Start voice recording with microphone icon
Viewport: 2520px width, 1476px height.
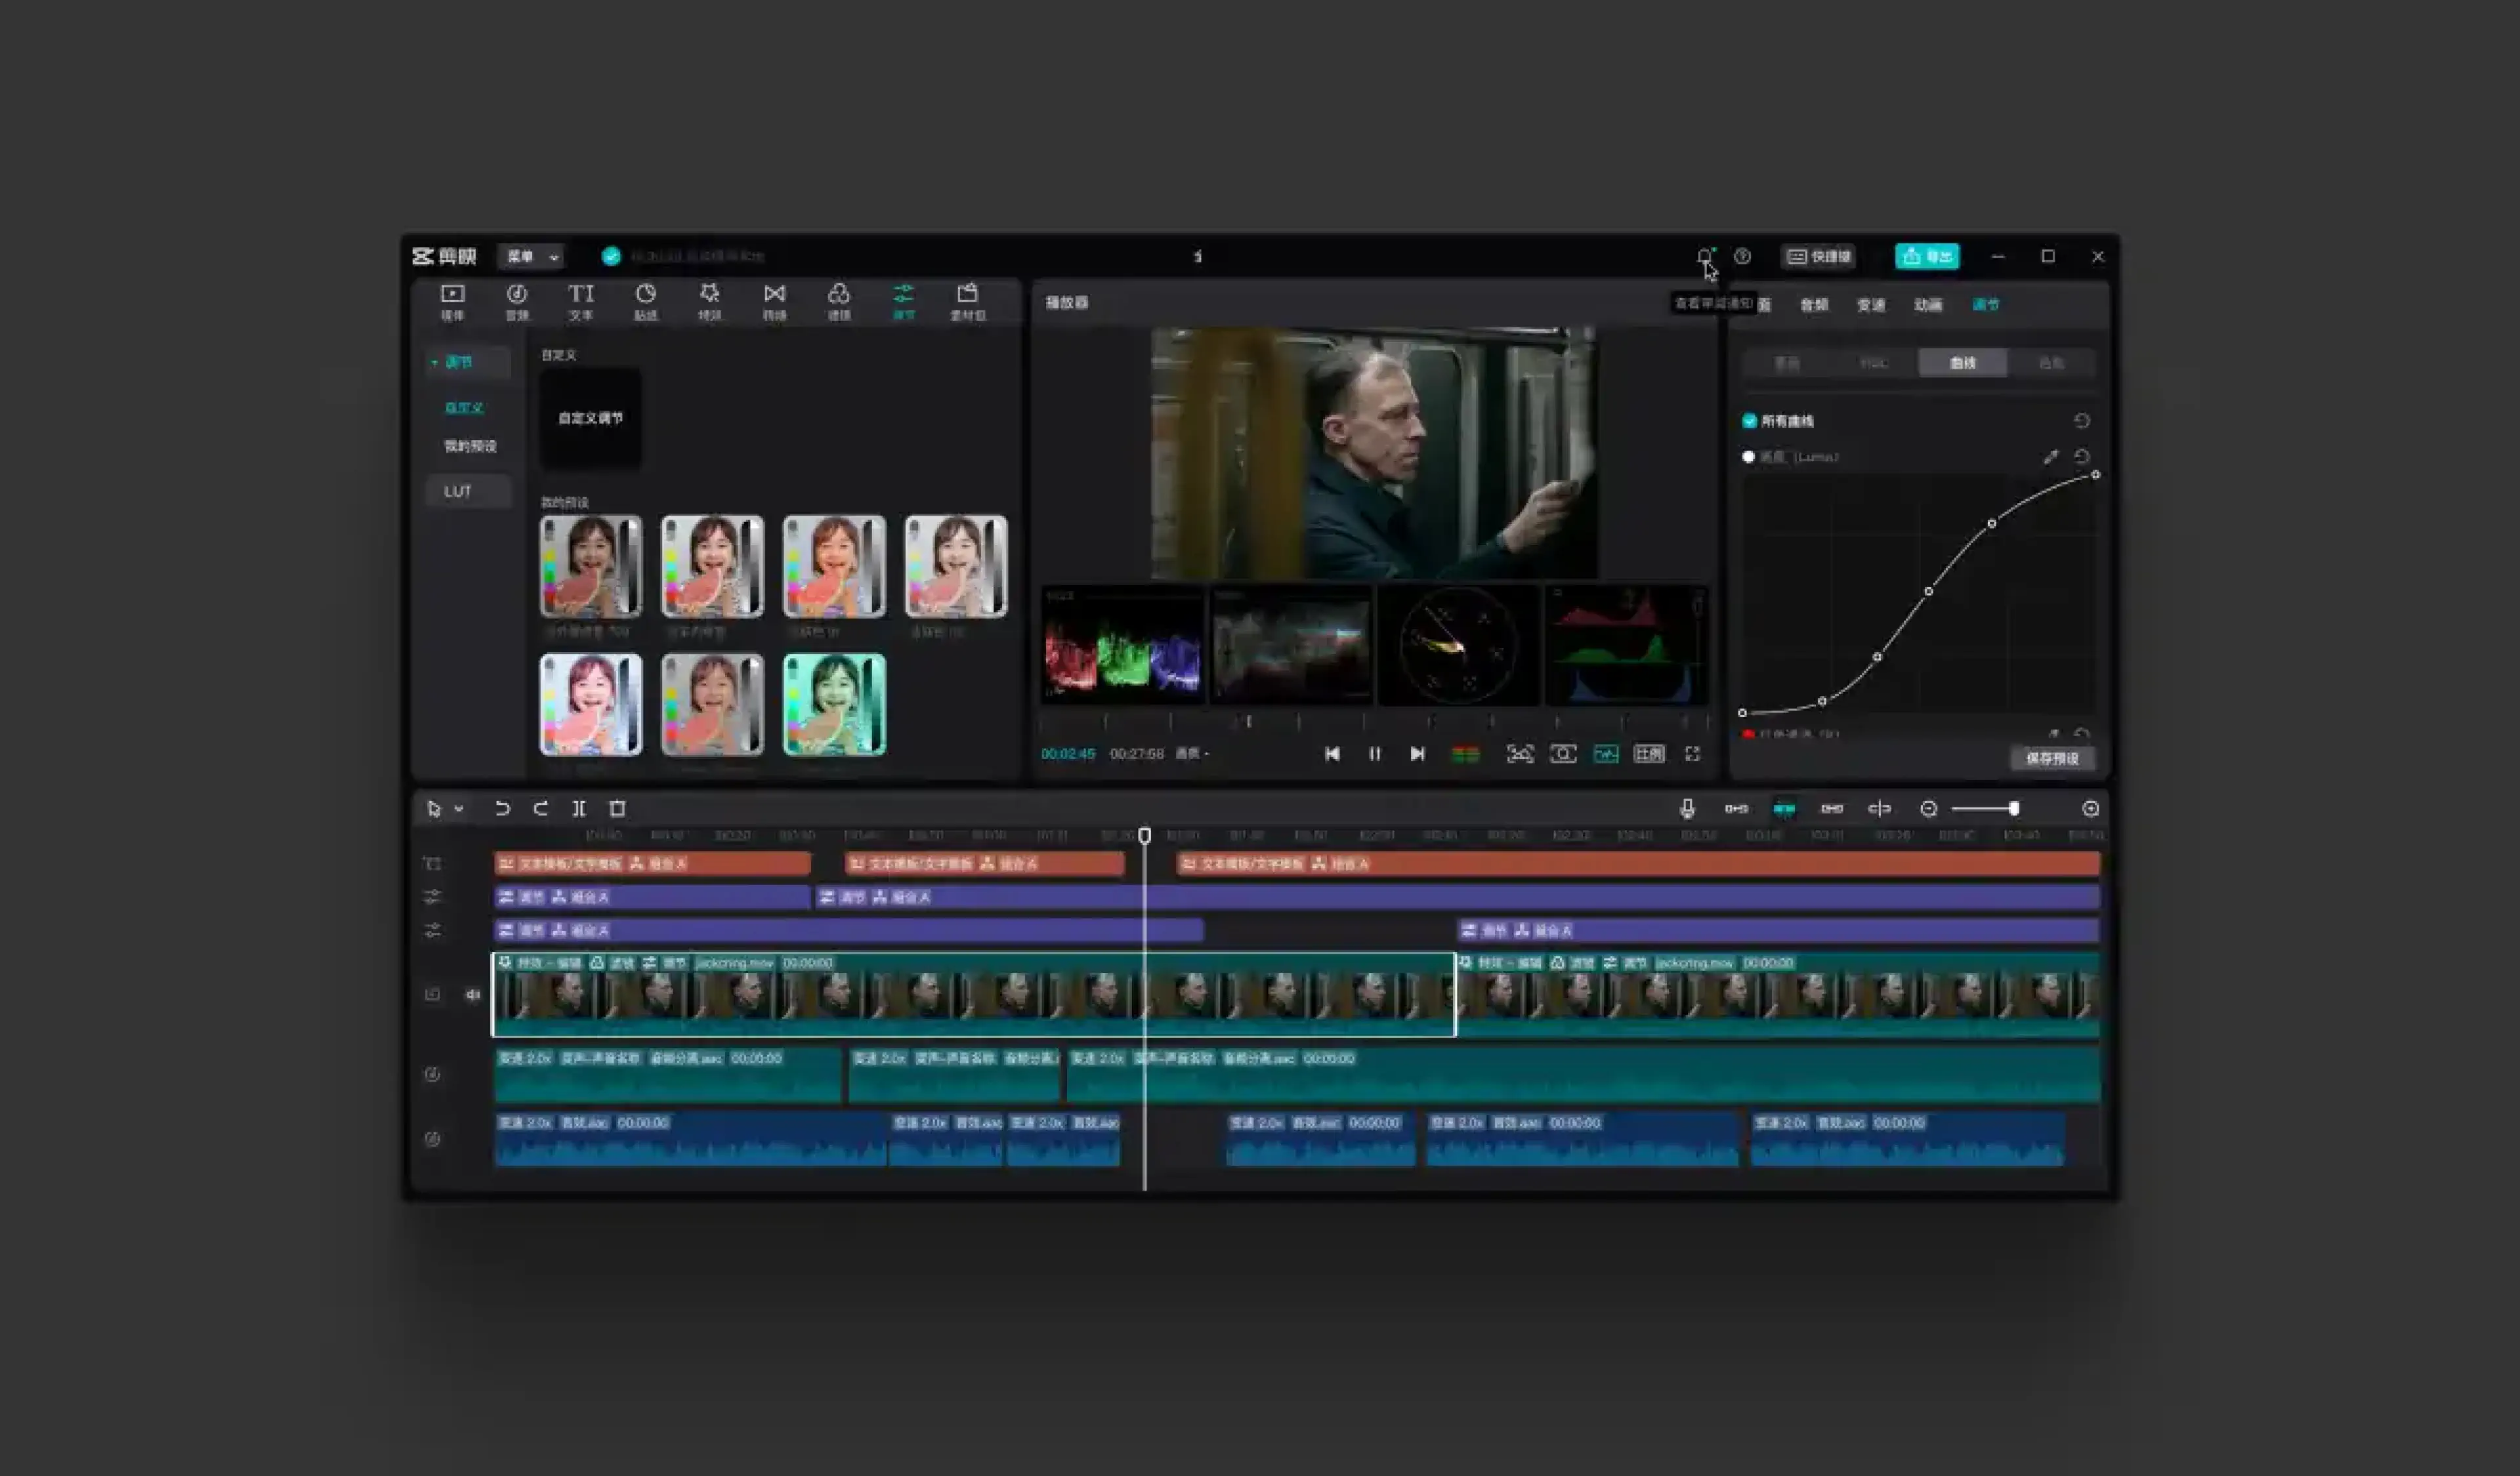[1687, 808]
